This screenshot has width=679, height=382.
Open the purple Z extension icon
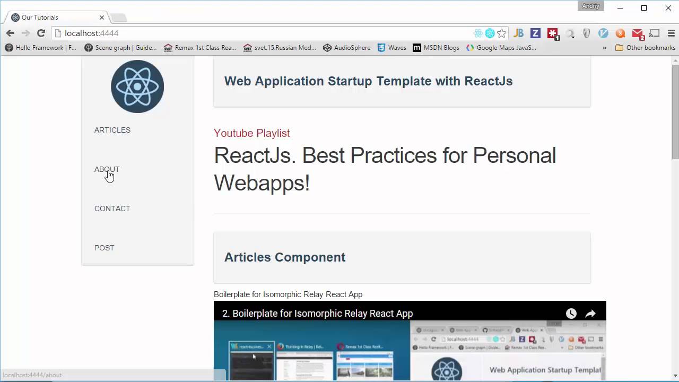pos(535,33)
